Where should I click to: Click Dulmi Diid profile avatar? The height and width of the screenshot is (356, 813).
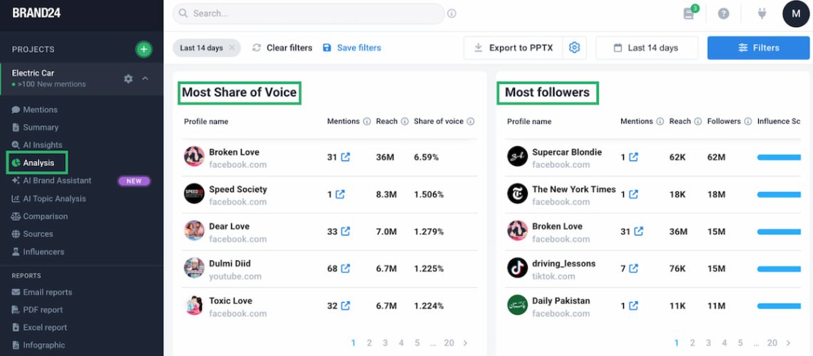(x=194, y=268)
